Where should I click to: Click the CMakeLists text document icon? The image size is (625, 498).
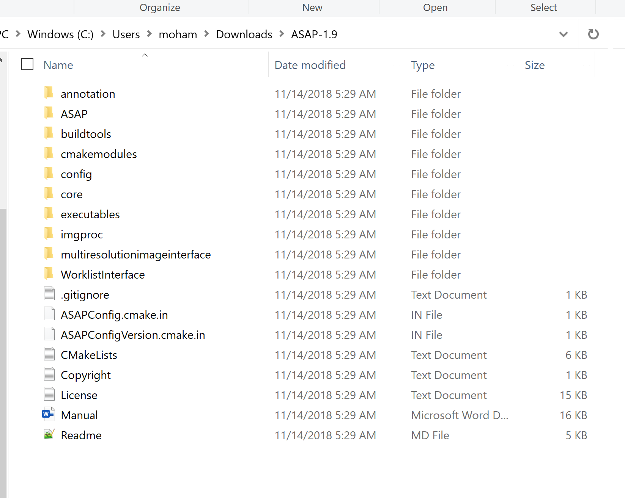coord(49,354)
